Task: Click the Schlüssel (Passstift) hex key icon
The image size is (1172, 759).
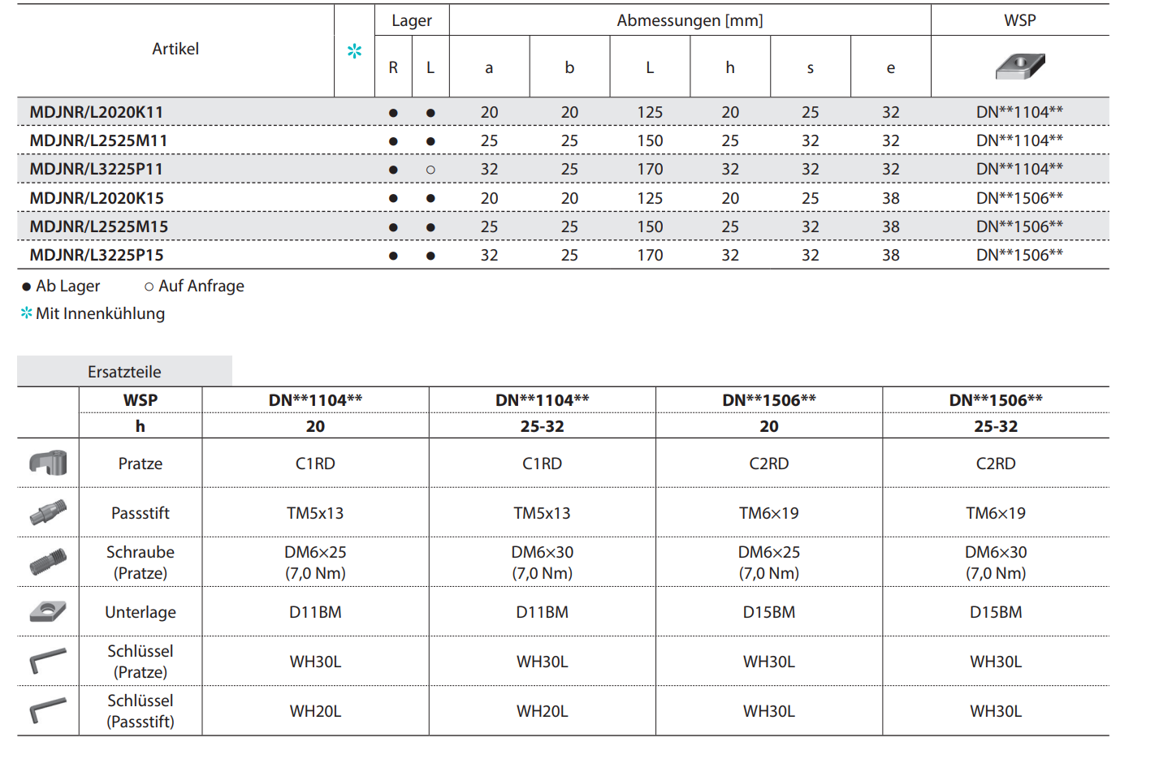Action: (x=48, y=710)
